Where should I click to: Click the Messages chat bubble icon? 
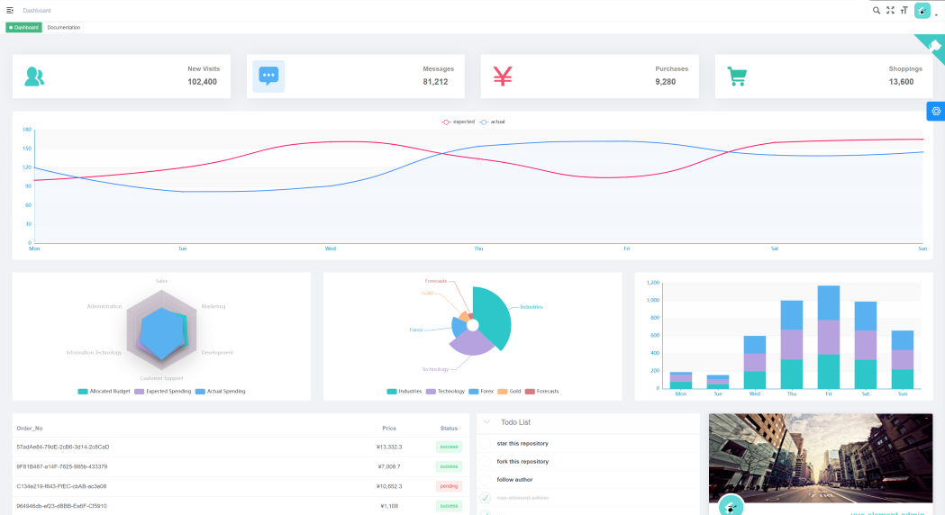(268, 77)
